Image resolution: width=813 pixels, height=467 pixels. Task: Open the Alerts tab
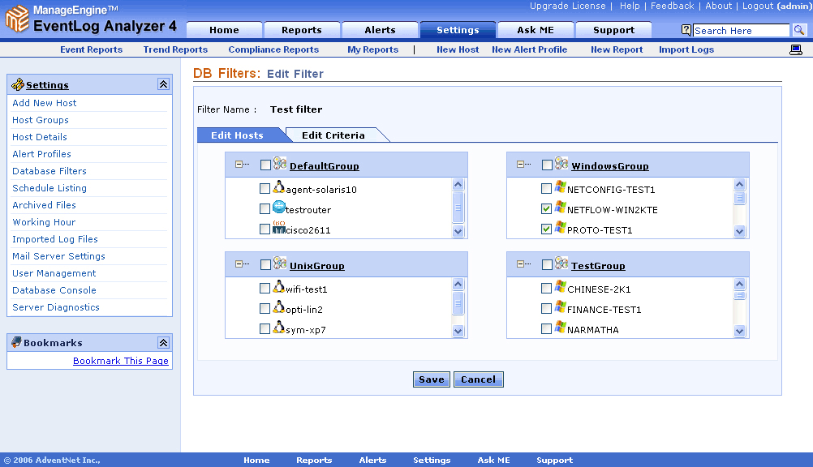(380, 30)
